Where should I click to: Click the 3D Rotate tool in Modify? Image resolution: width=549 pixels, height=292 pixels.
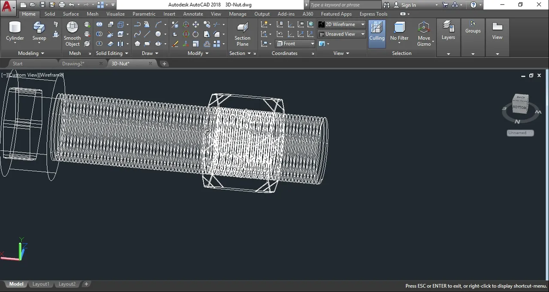pos(186,34)
